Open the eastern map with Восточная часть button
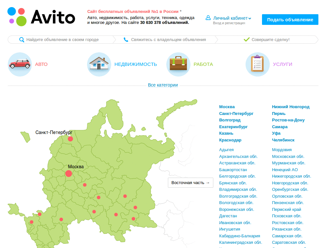This screenshot has width=330, height=248. pyautogui.click(x=190, y=182)
